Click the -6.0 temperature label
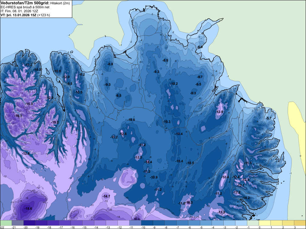 coord(200,47)
